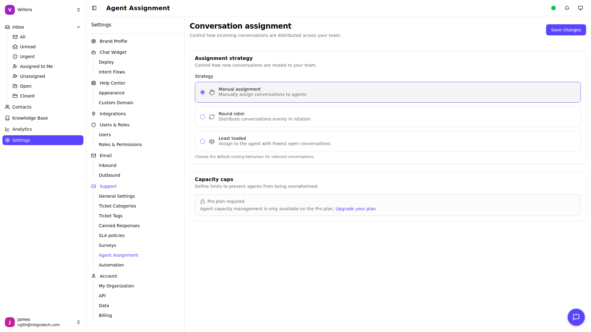Open Intent Flows settings

[112, 72]
